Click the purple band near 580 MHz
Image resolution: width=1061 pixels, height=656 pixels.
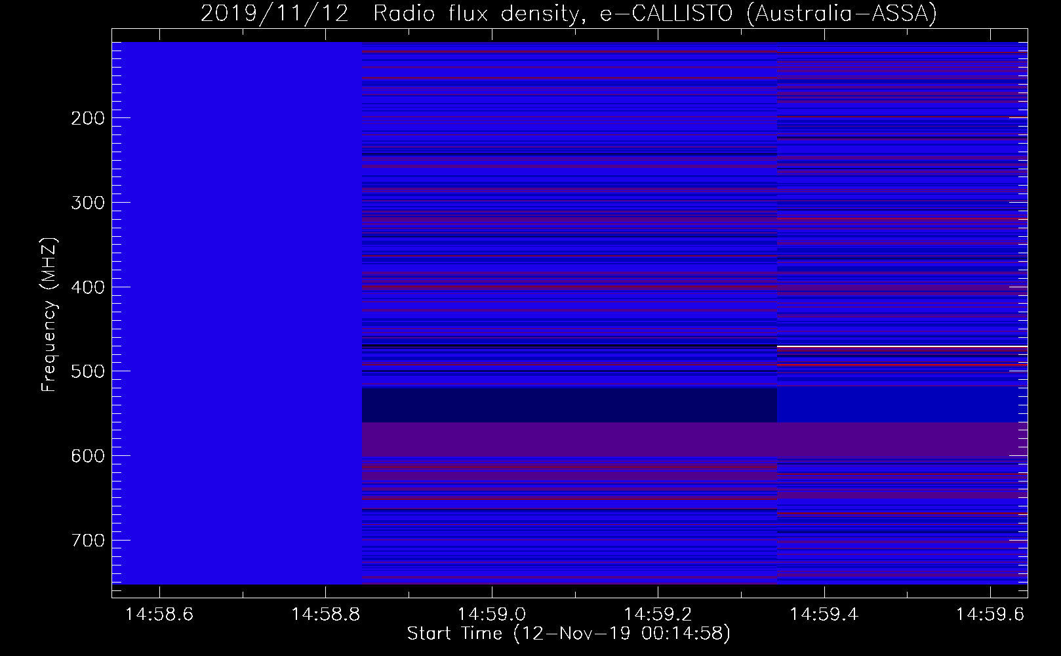tap(694, 440)
